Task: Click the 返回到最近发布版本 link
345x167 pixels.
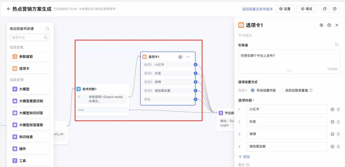Action: coord(257,9)
